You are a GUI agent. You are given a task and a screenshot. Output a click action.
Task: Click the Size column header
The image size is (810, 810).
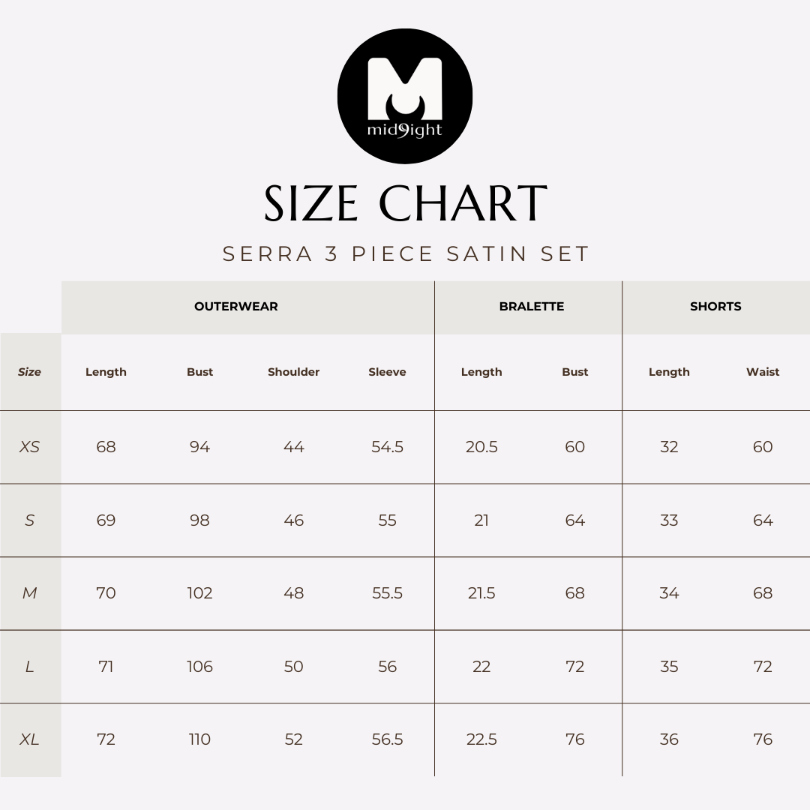(30, 372)
